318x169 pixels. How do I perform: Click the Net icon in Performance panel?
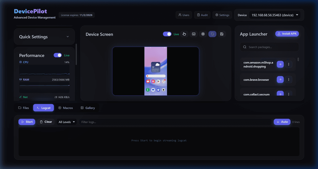[x=21, y=97]
